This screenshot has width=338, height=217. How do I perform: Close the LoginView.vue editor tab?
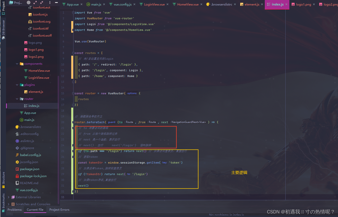point(167,5)
